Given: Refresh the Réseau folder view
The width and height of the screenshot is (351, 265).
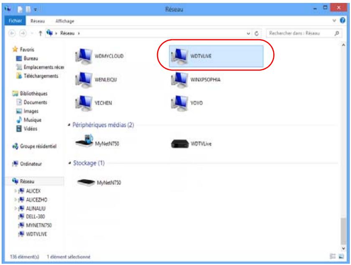Looking at the screenshot, I should click(257, 33).
